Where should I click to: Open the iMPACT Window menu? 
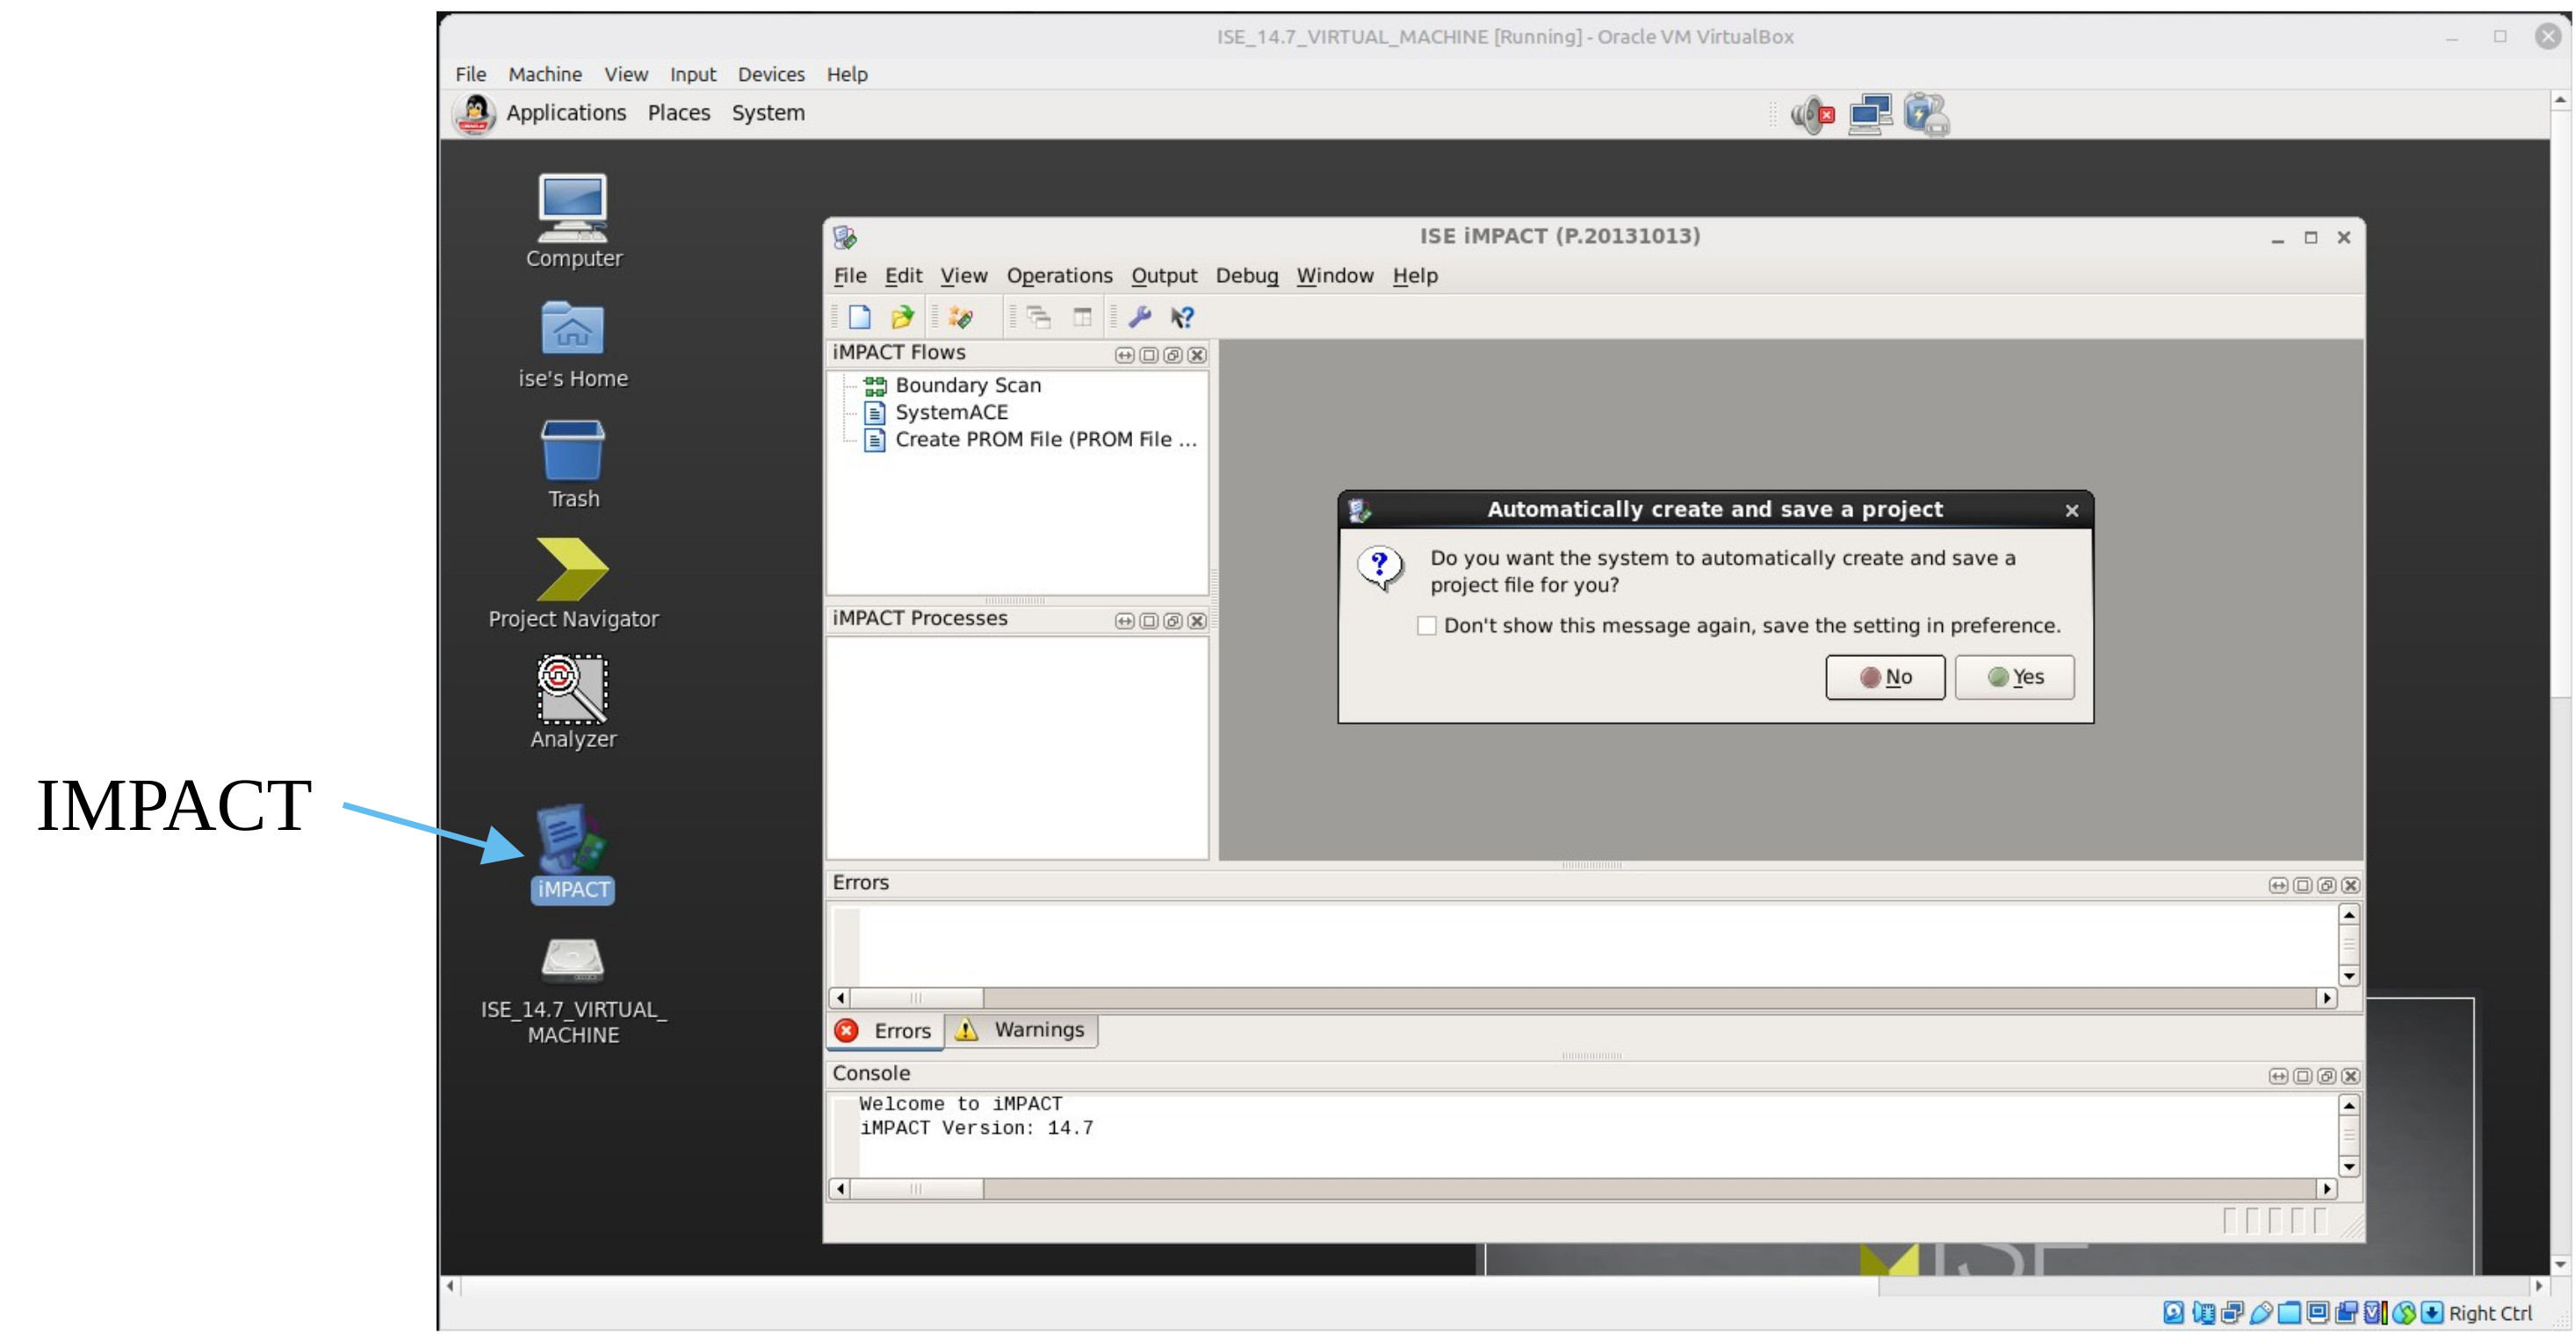click(1335, 276)
